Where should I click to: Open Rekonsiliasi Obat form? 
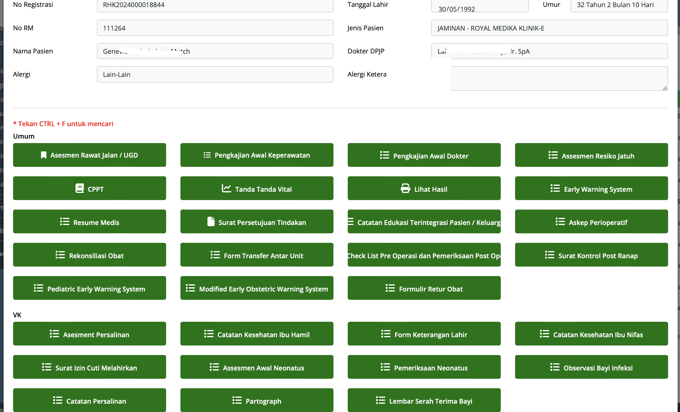[89, 255]
